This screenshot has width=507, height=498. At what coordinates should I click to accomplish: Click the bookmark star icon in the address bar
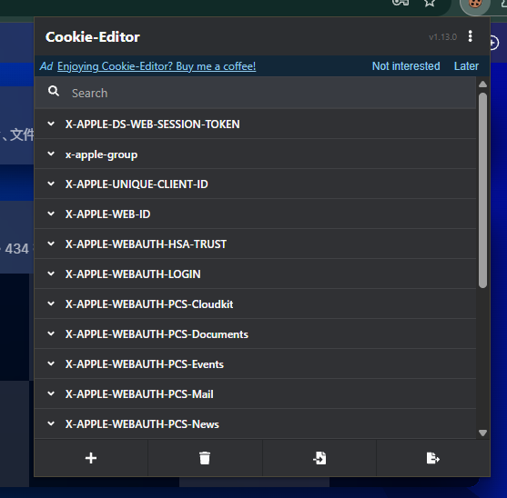coord(430,3)
